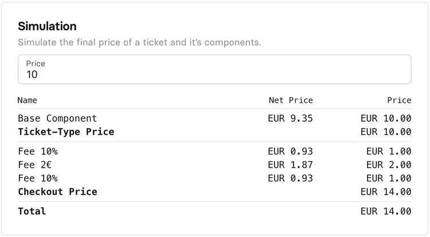Click the EUR 1.87 net price value
Image resolution: width=430 pixels, height=237 pixels.
point(291,165)
